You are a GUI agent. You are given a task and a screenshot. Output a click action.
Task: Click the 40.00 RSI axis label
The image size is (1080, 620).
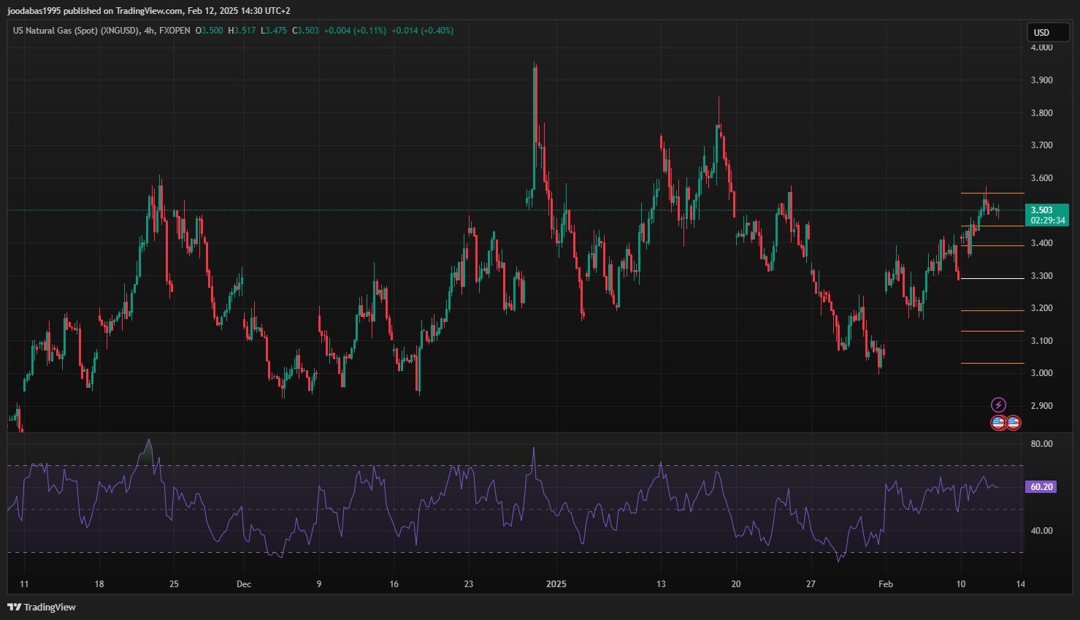pos(1041,531)
